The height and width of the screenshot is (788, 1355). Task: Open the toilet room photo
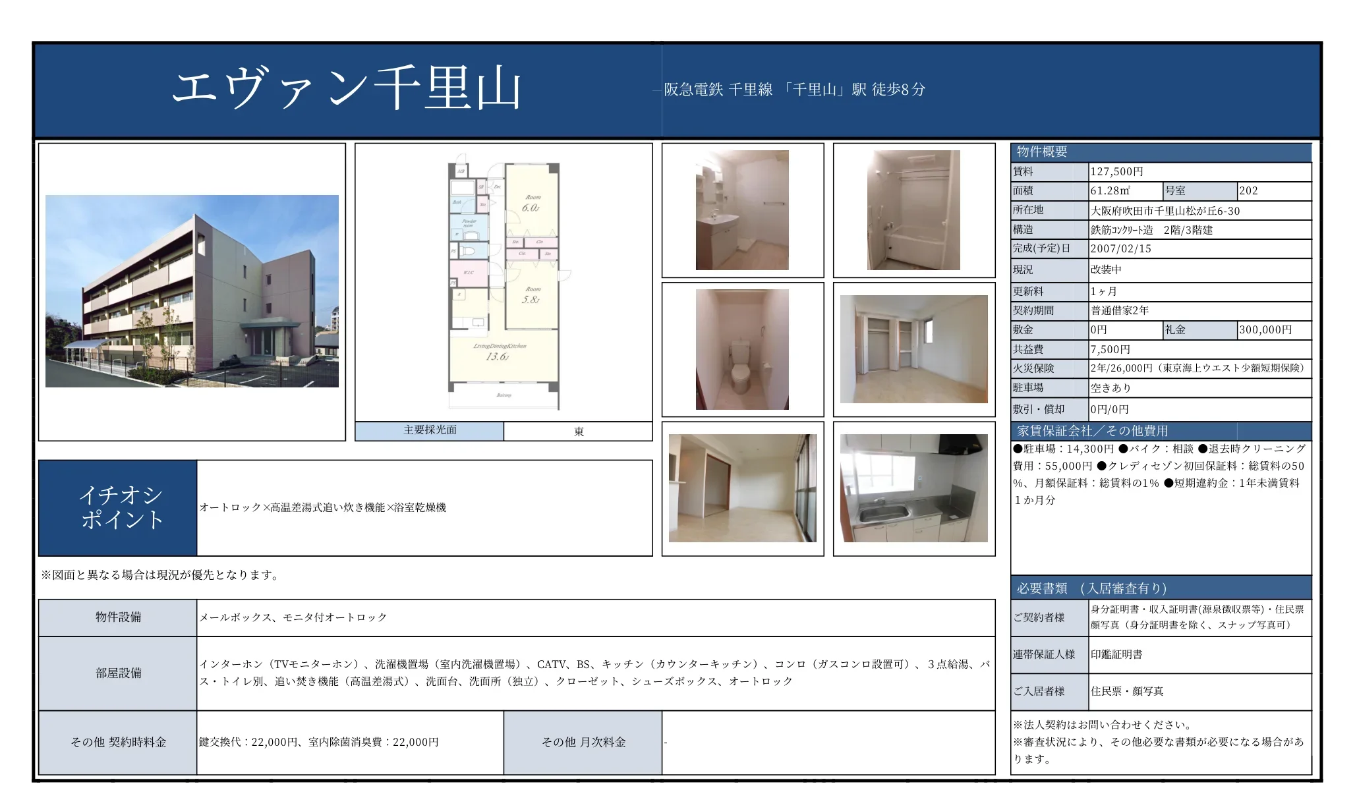tap(742, 349)
